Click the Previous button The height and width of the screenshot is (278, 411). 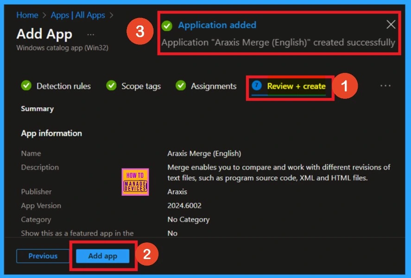tap(43, 256)
